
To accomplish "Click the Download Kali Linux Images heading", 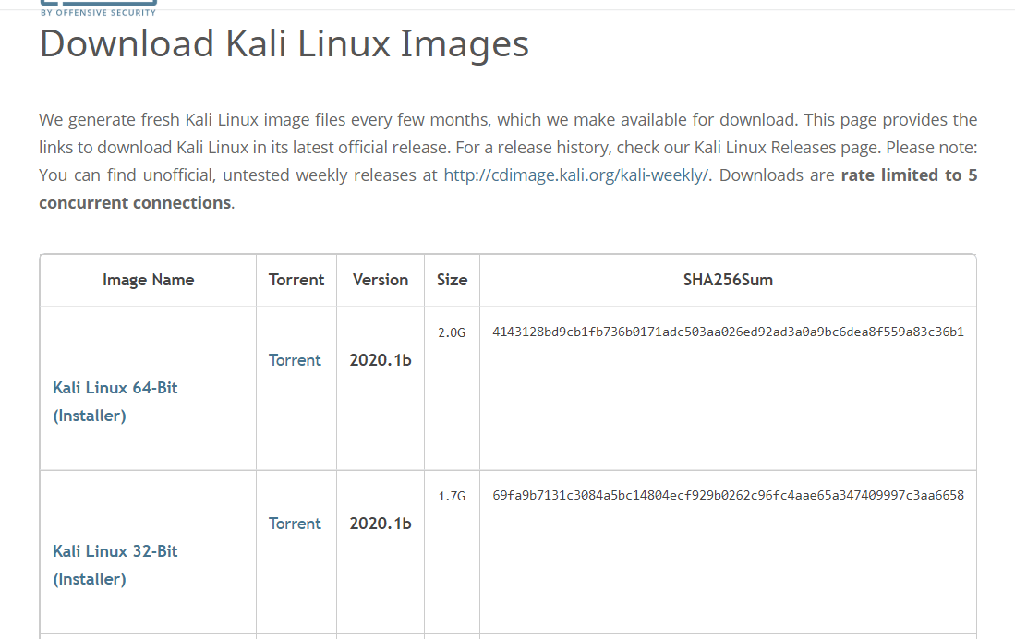I will pos(284,44).
